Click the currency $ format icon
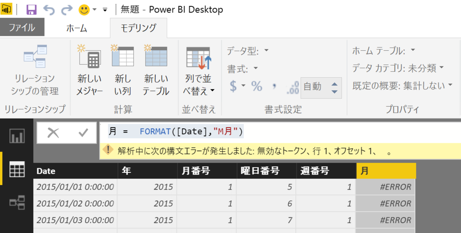The height and width of the screenshot is (233, 461). (x=233, y=86)
